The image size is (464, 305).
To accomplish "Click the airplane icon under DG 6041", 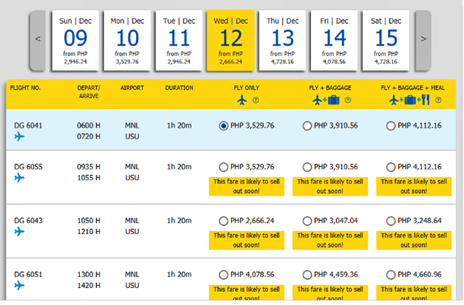I will pyautogui.click(x=20, y=137).
